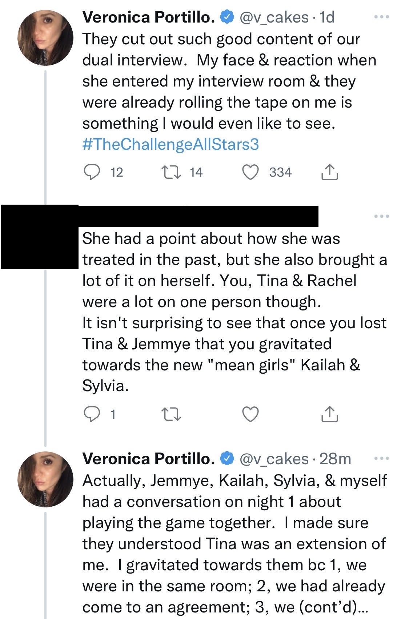Open the #TheChallengeAllStars3 hashtag
Screen dimensions: 409x619
tap(171, 144)
